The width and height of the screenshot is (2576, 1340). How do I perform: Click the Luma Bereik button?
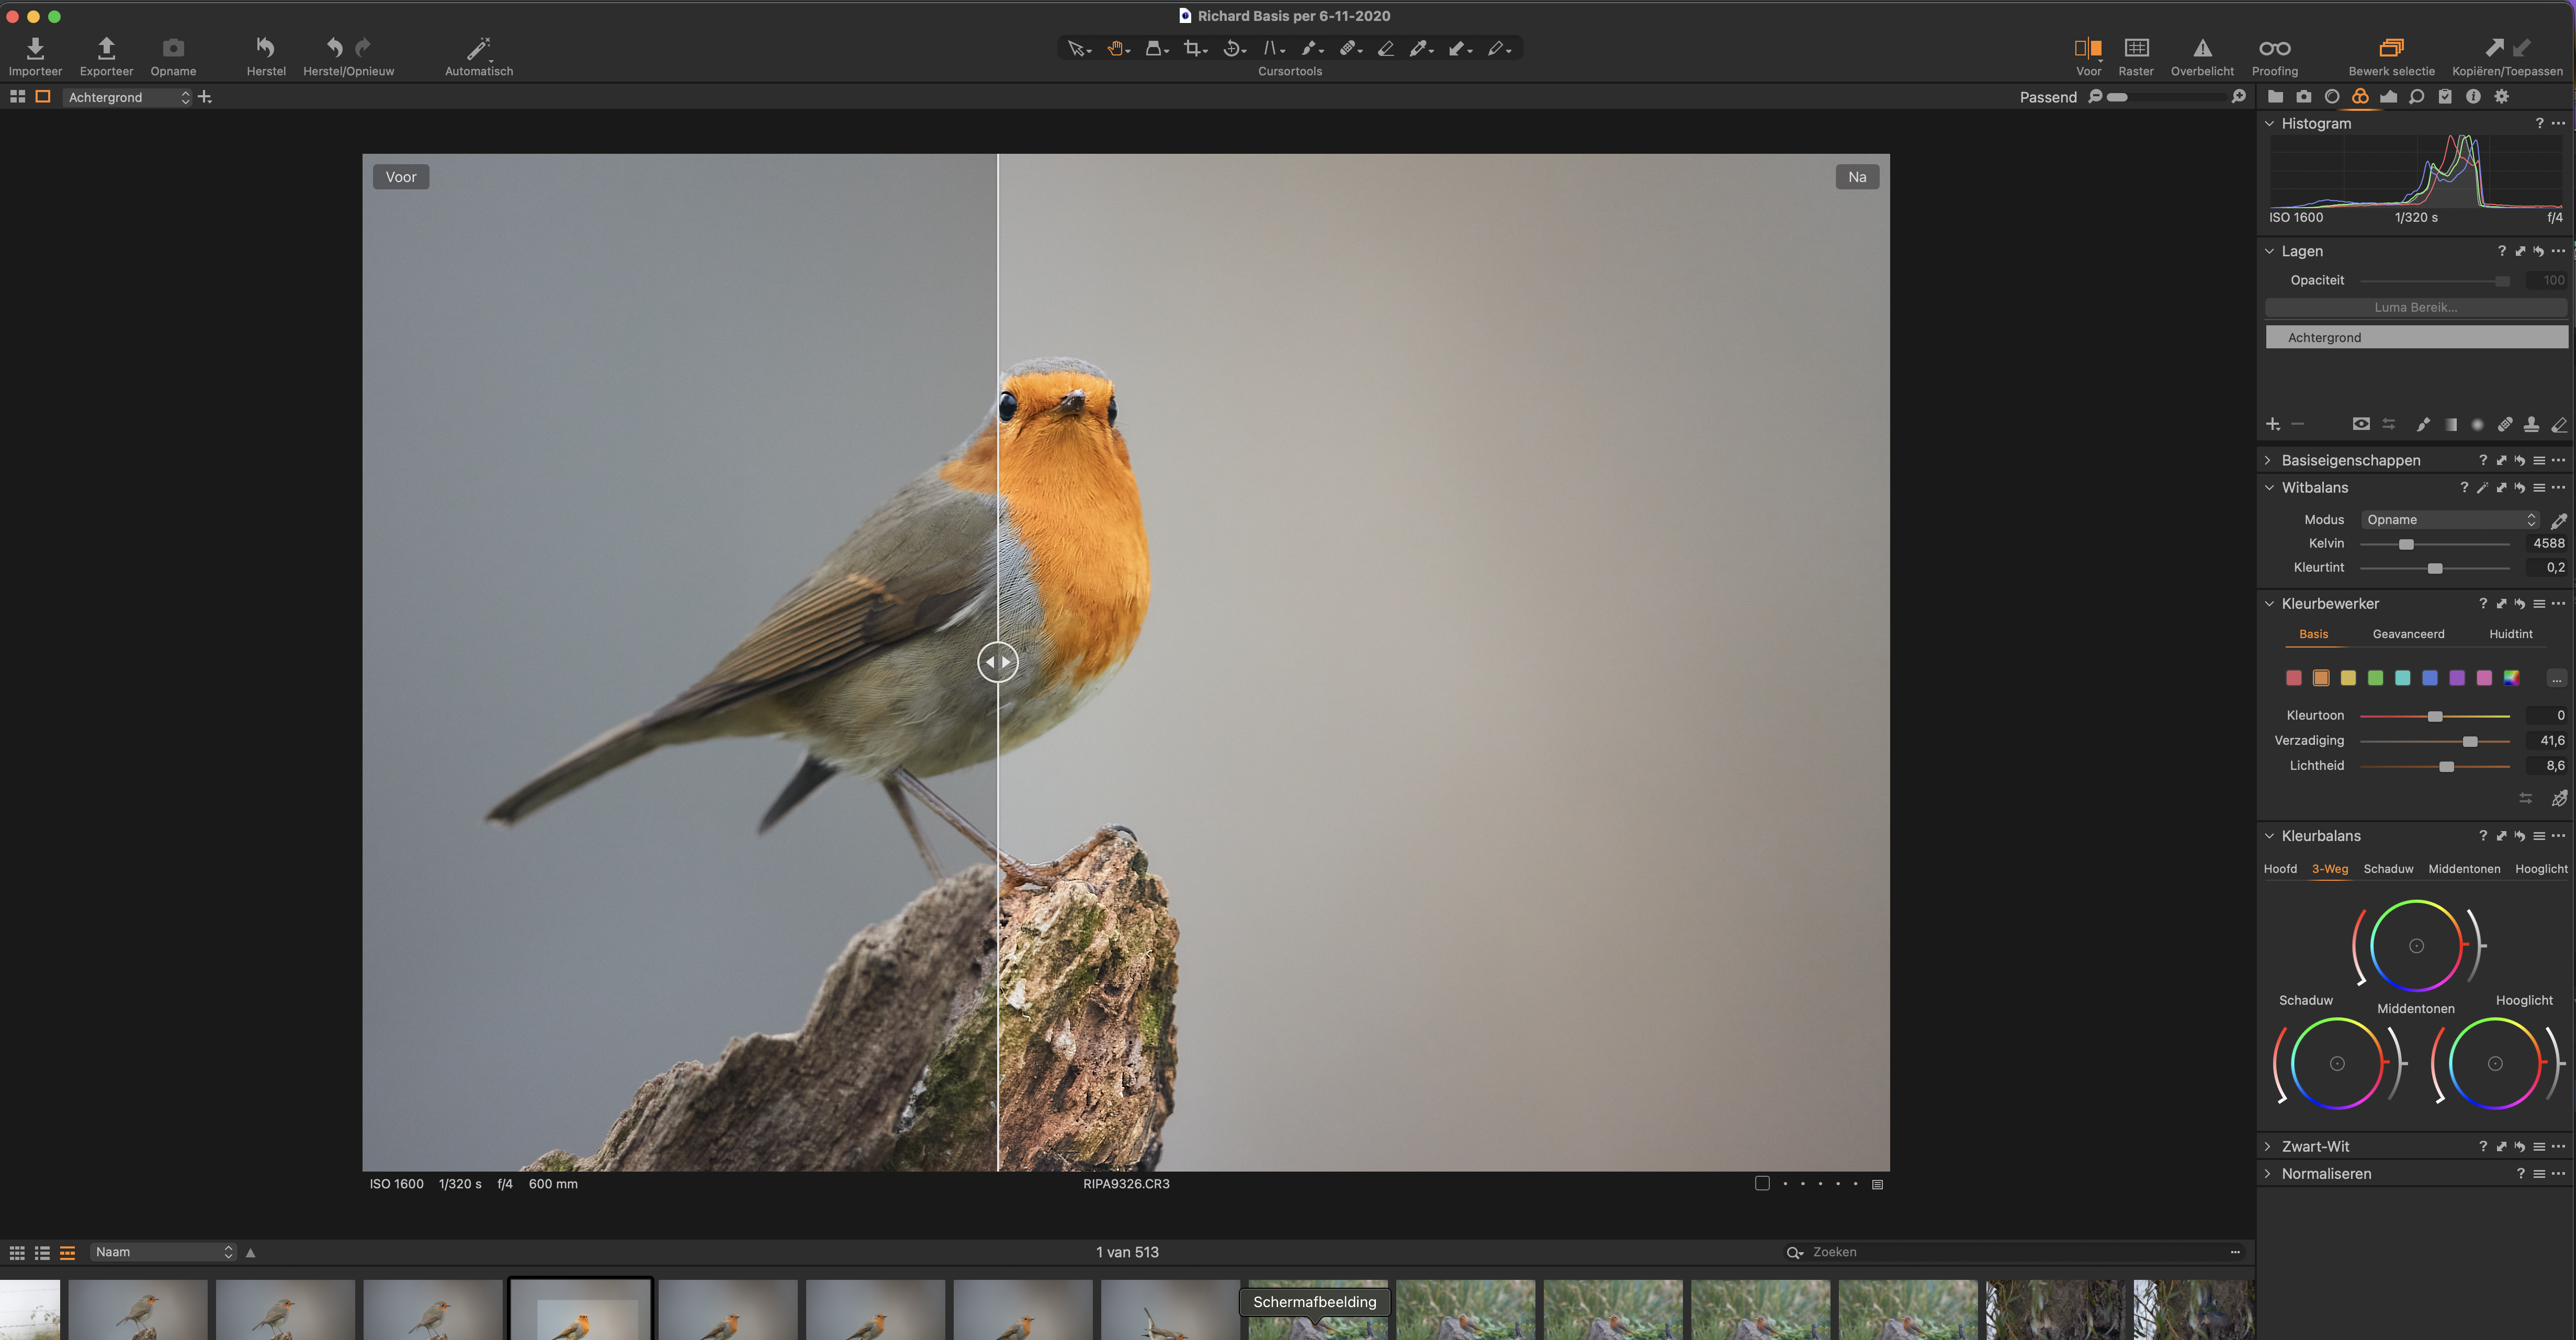click(2415, 307)
